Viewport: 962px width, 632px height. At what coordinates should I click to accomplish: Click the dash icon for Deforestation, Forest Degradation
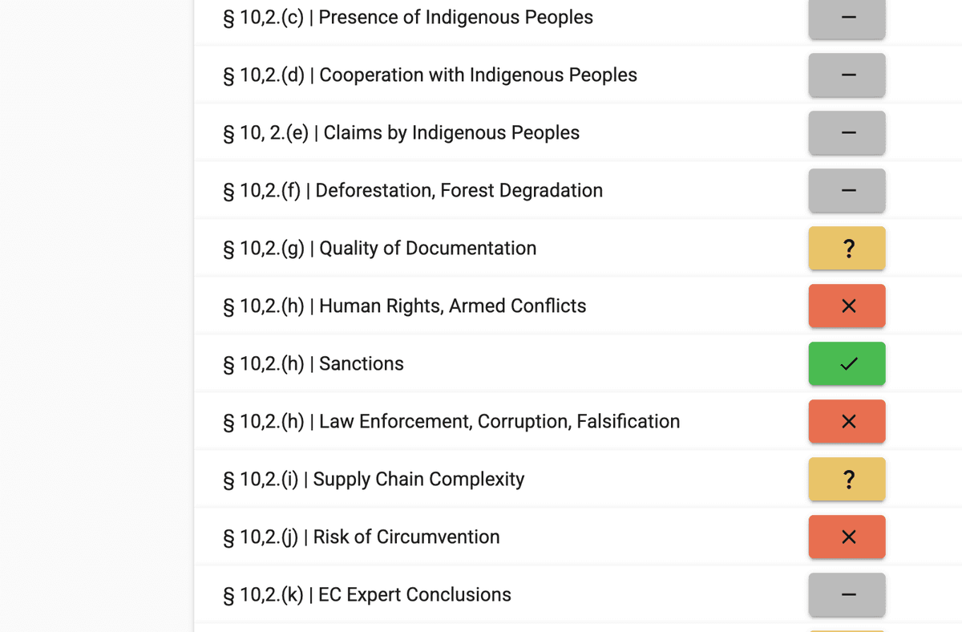tap(847, 191)
